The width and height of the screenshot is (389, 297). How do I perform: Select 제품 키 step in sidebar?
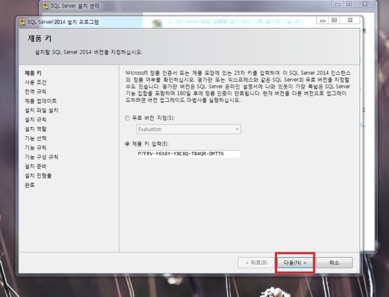coord(33,73)
